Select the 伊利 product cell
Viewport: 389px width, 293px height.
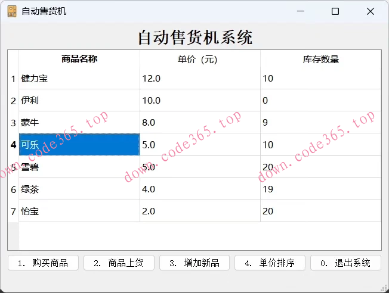[x=79, y=100]
